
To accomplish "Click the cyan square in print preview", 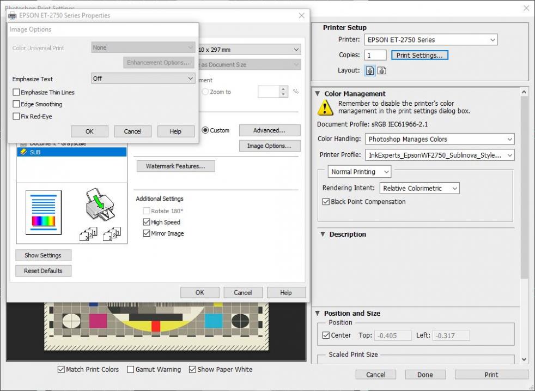I will point(214,321).
